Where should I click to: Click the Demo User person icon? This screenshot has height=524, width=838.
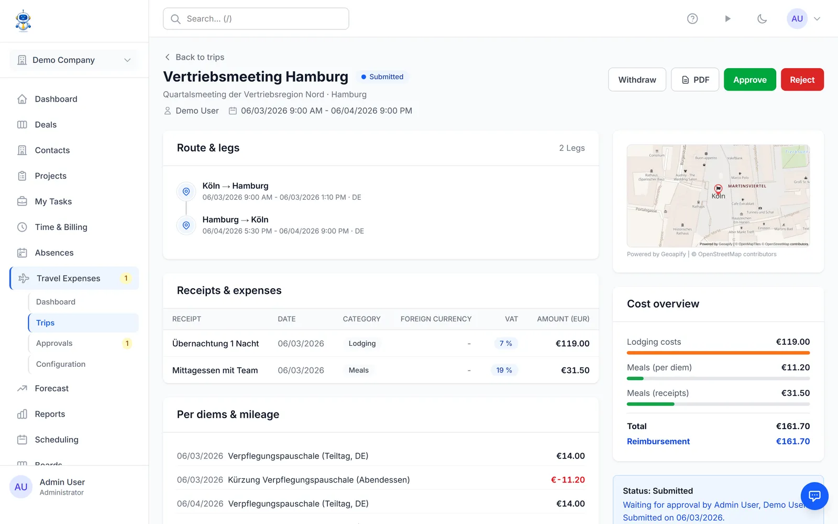(168, 111)
